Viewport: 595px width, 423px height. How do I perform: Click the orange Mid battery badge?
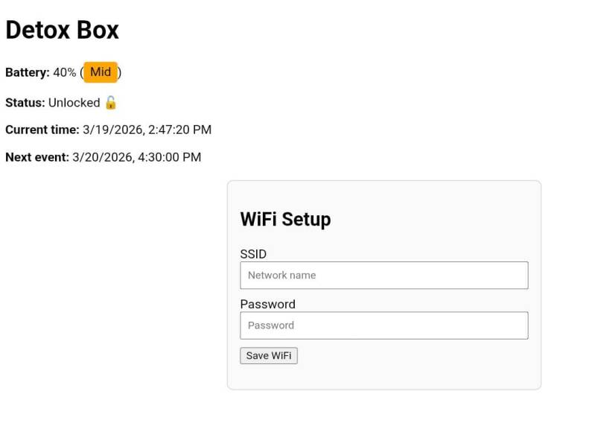click(x=101, y=72)
